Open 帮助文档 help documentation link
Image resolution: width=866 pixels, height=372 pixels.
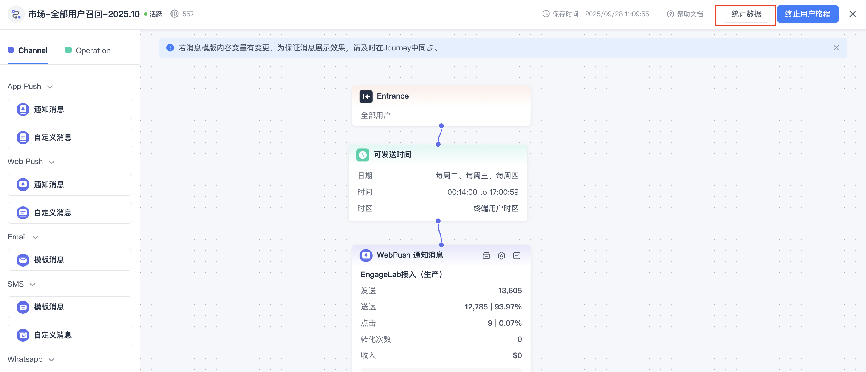pos(690,14)
